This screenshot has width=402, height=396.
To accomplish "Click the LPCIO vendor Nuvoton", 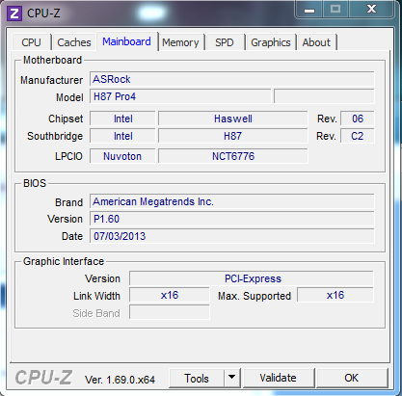I will pyautogui.click(x=122, y=156).
